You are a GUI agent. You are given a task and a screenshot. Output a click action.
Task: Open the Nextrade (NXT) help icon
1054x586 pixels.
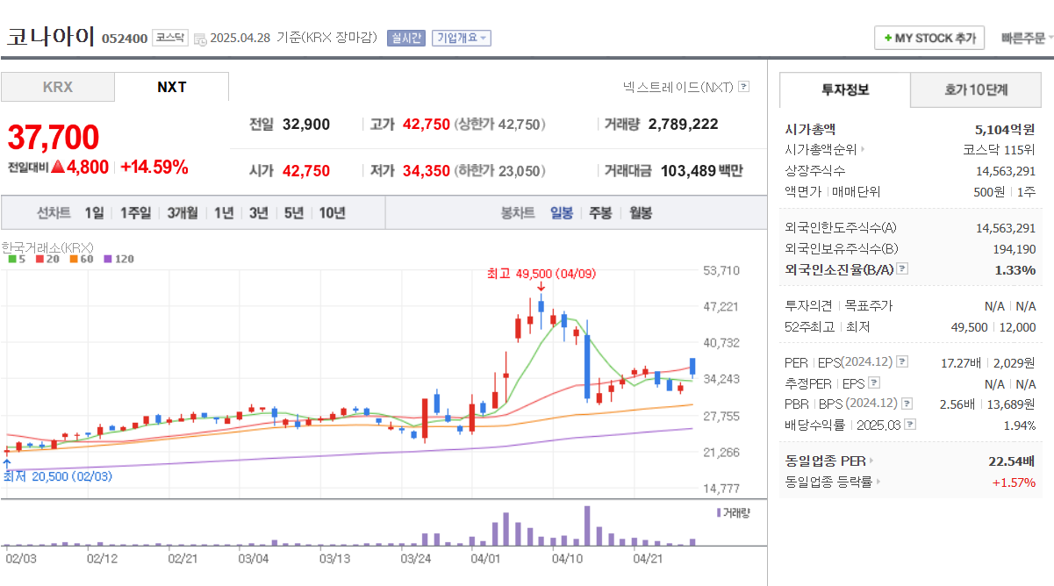pos(744,87)
